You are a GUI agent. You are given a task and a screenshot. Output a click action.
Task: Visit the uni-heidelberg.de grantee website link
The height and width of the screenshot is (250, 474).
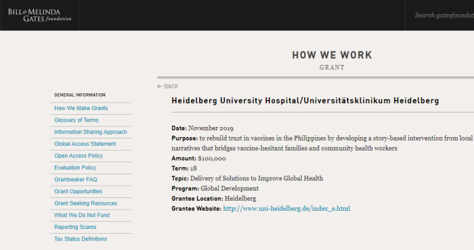pos(286,208)
